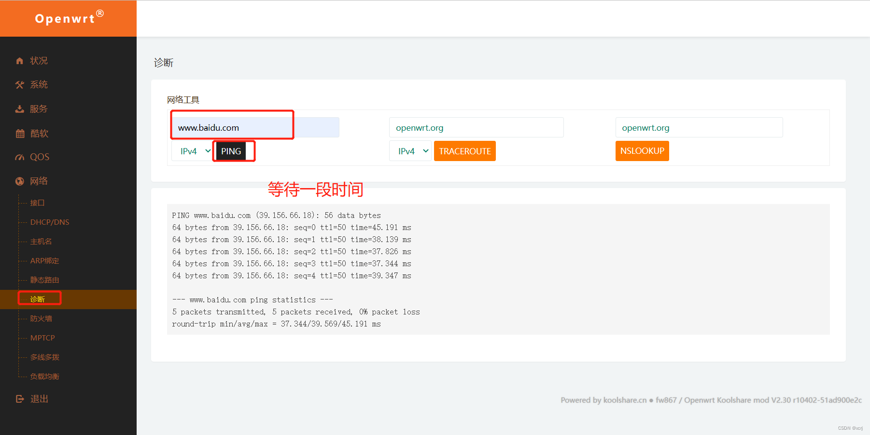Open MPTCP settings page
This screenshot has height=435, width=870.
coord(42,338)
